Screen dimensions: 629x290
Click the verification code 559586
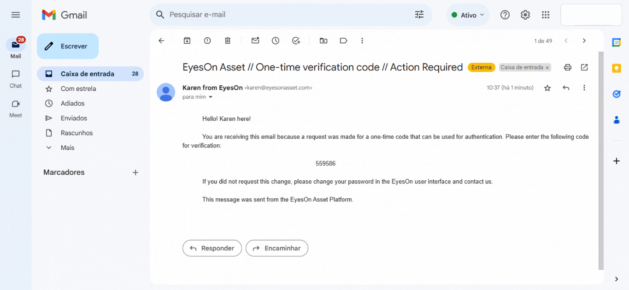pyautogui.click(x=325, y=163)
